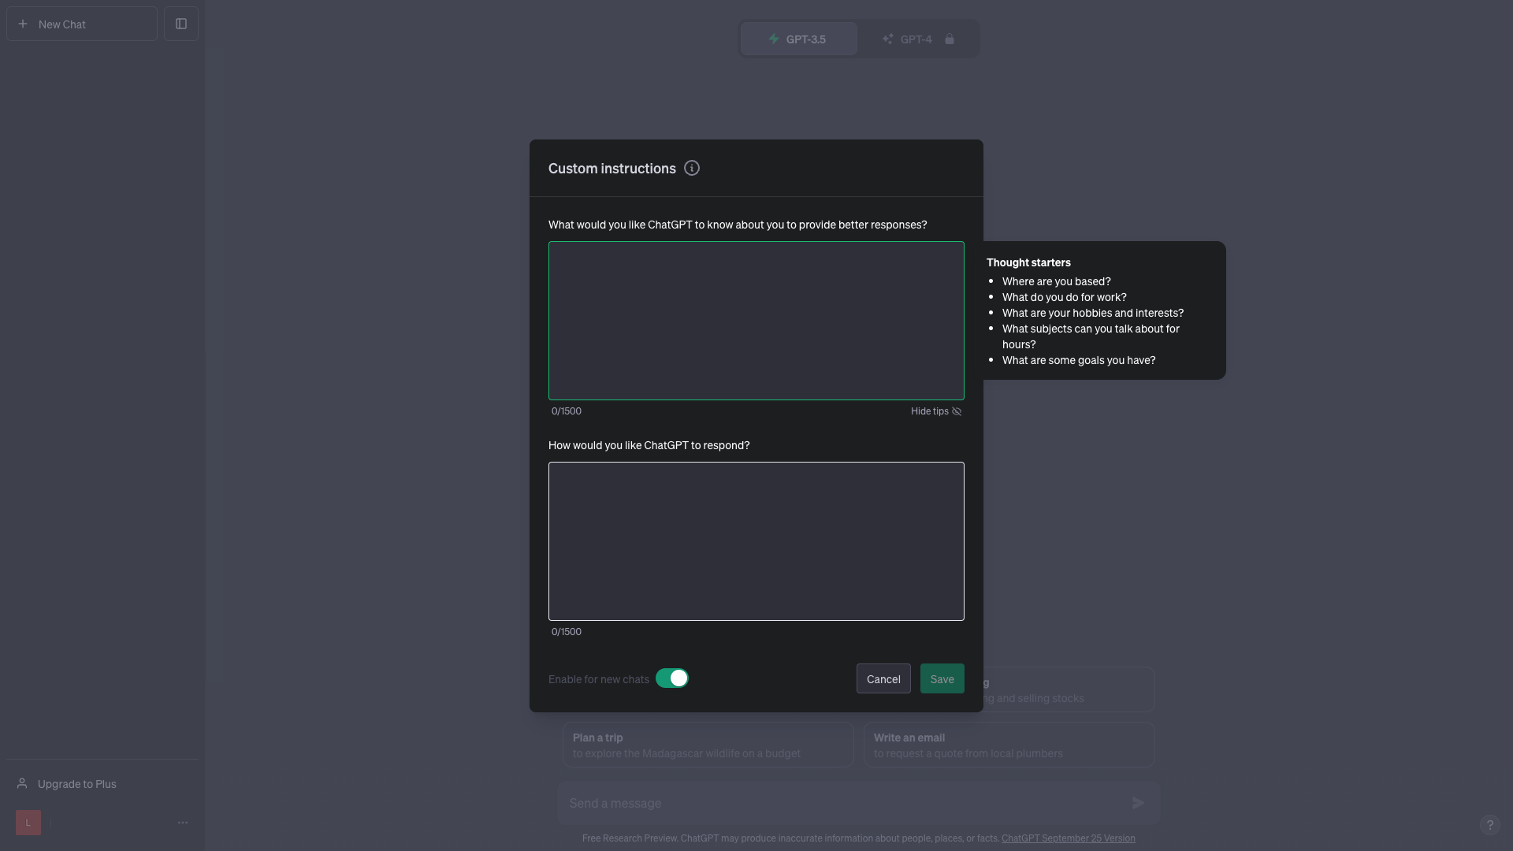This screenshot has height=851, width=1513.
Task: Focus the 'know about you' text box
Action: click(756, 321)
